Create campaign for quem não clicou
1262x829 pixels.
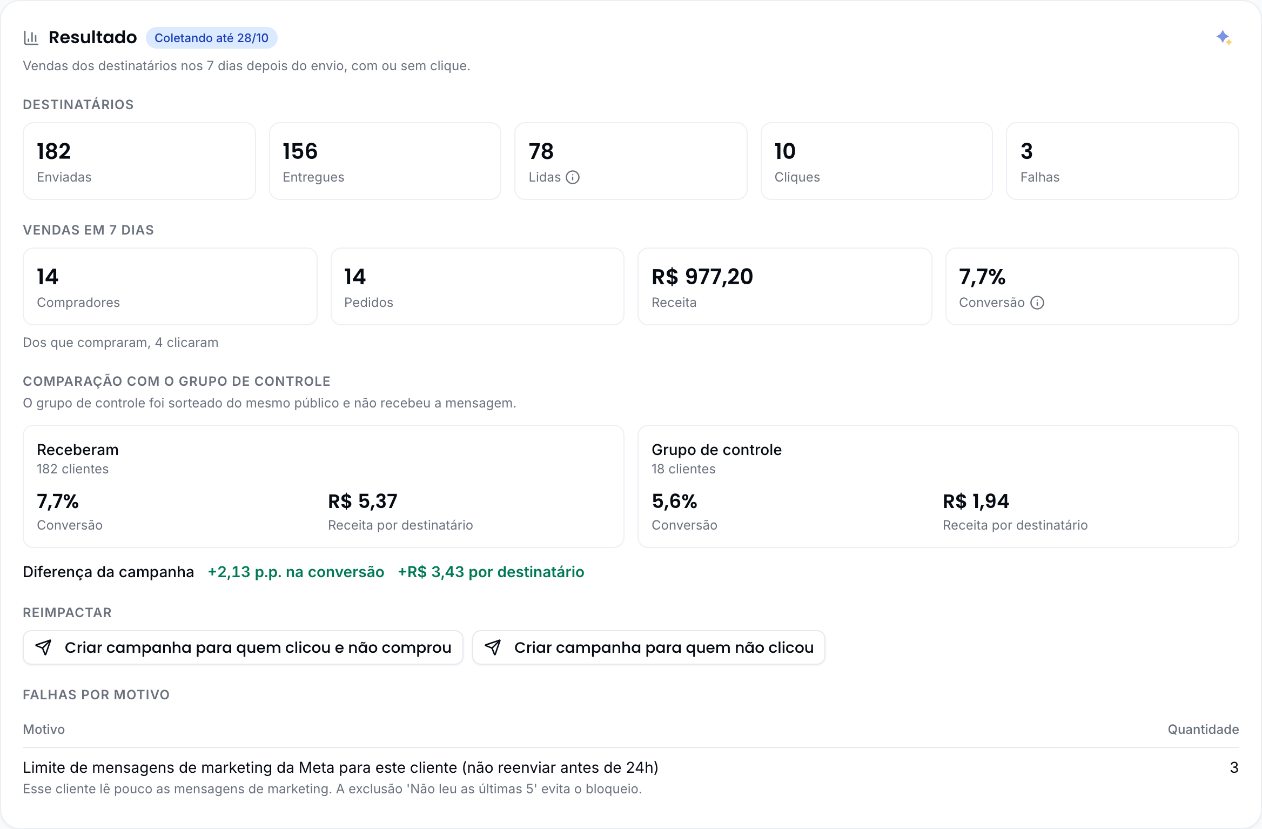(649, 647)
